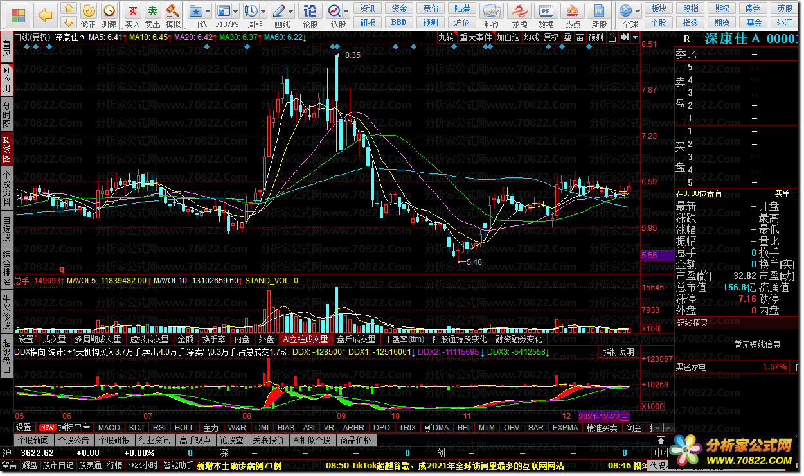804x476 pixels.
Task: Open the 龙虎 dragon-tiger list icon
Action: click(x=519, y=10)
